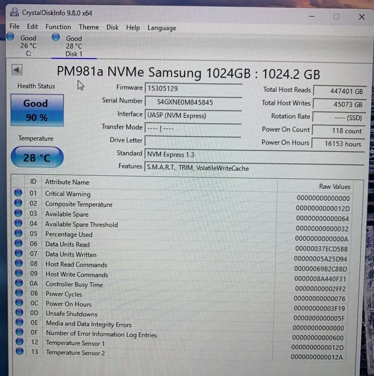This screenshot has width=374, height=376.
Task: Click the CrystalDiskInfo title bar icon
Action: click(14, 12)
